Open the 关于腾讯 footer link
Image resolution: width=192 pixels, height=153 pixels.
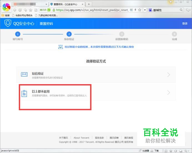click(x=63, y=138)
